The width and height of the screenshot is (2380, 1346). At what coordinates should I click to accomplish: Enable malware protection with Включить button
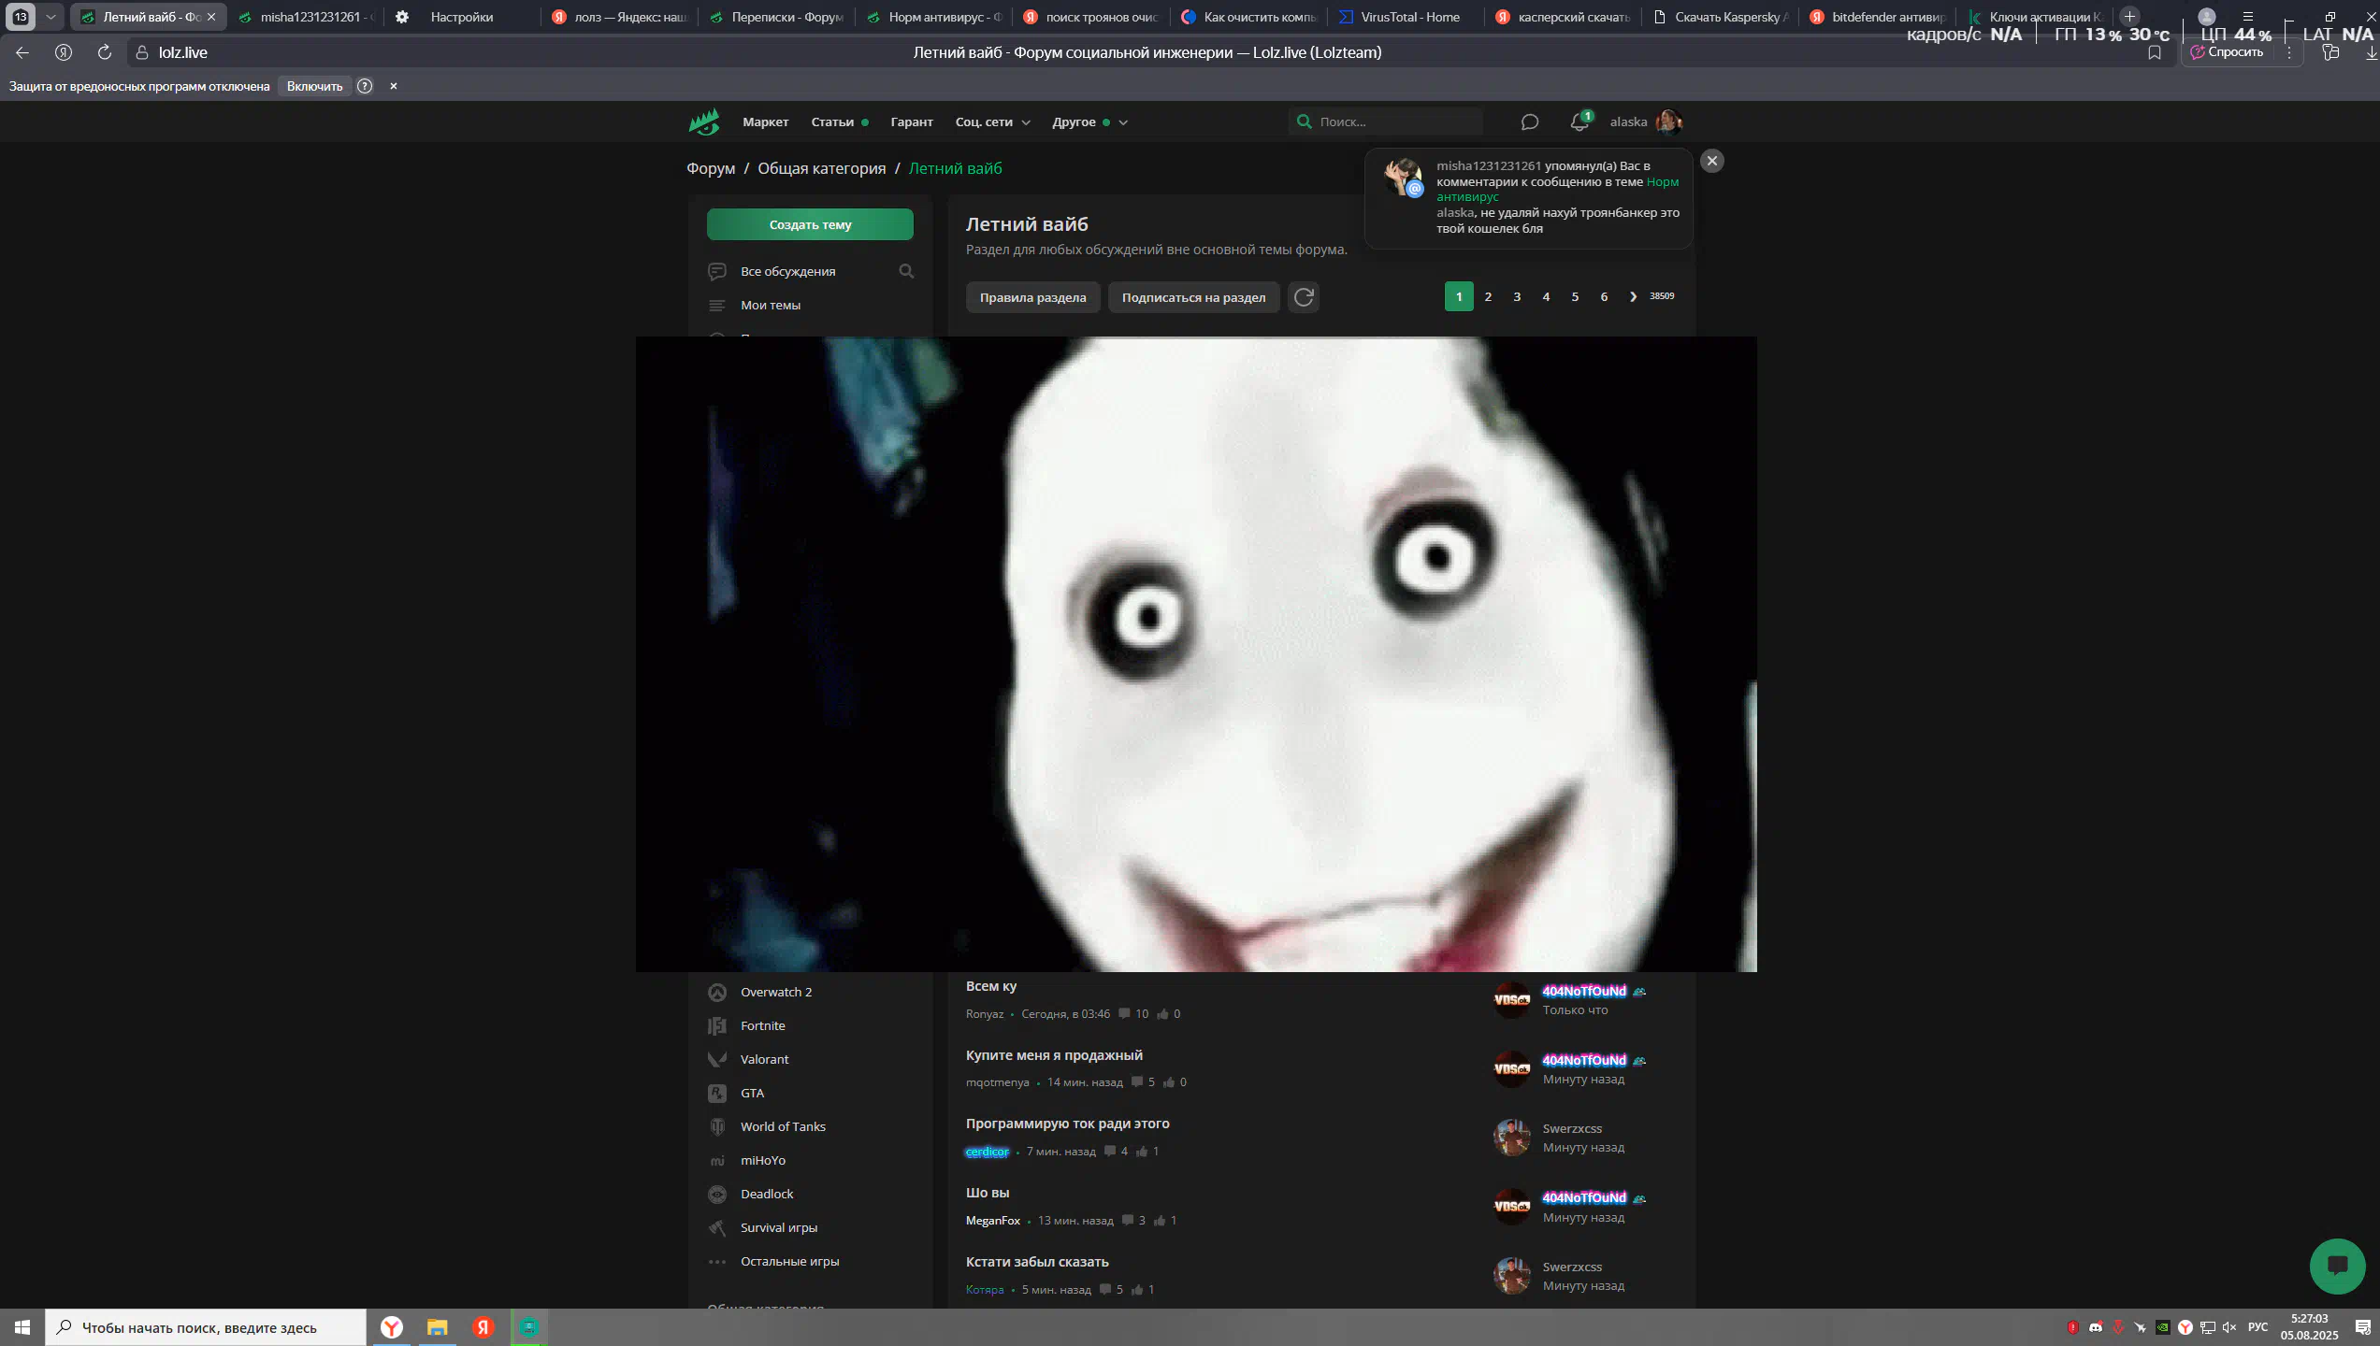(314, 86)
